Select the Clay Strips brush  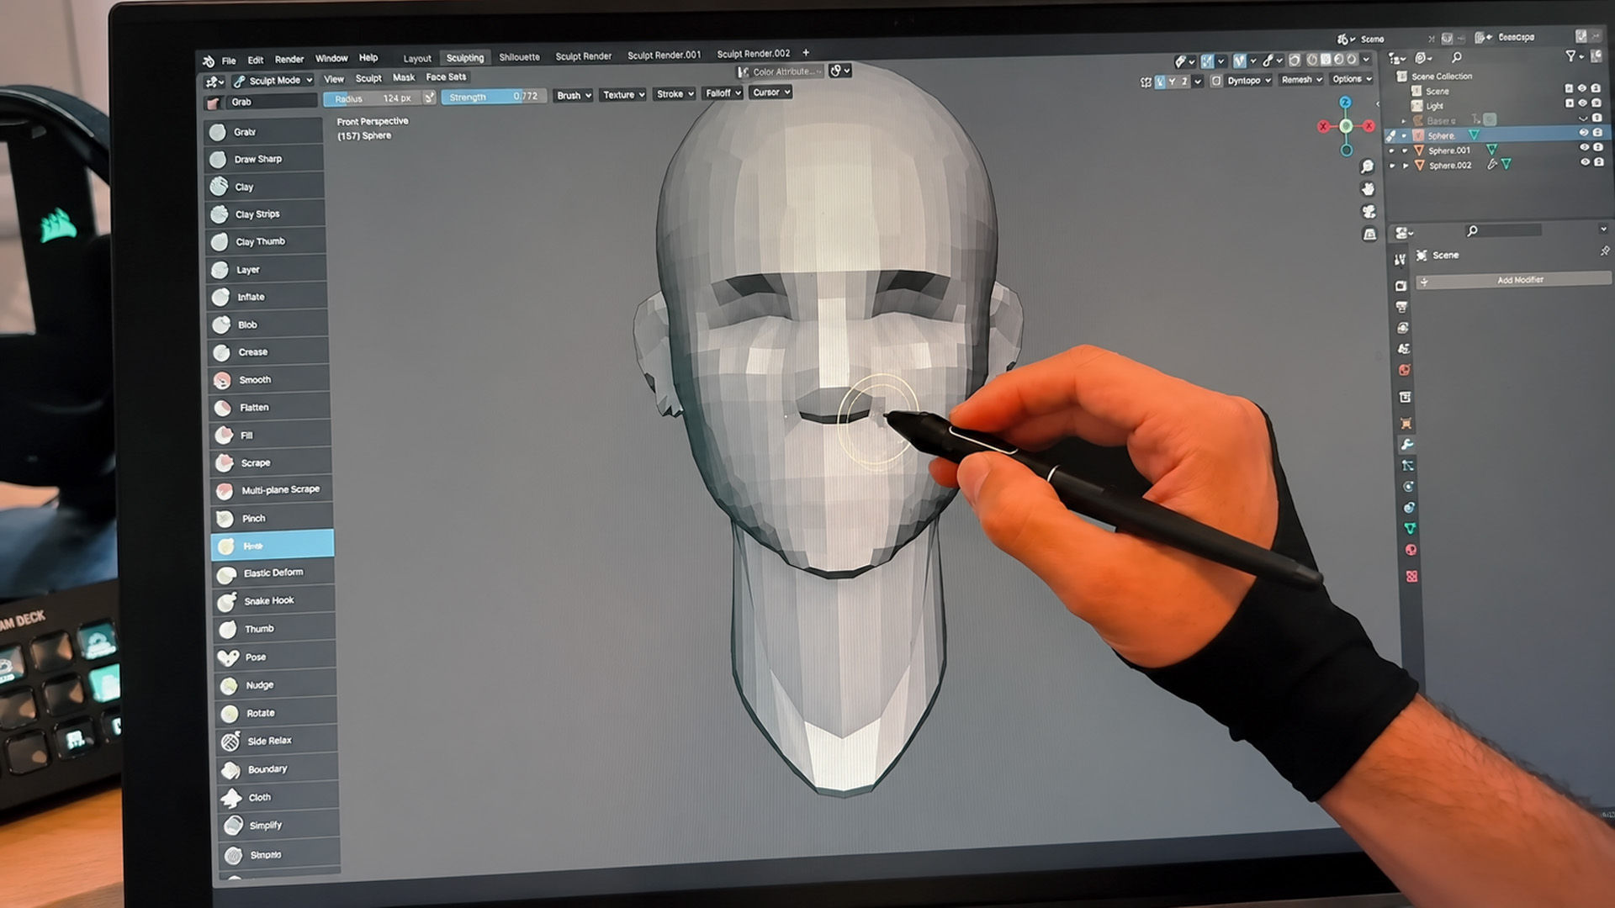(265, 214)
